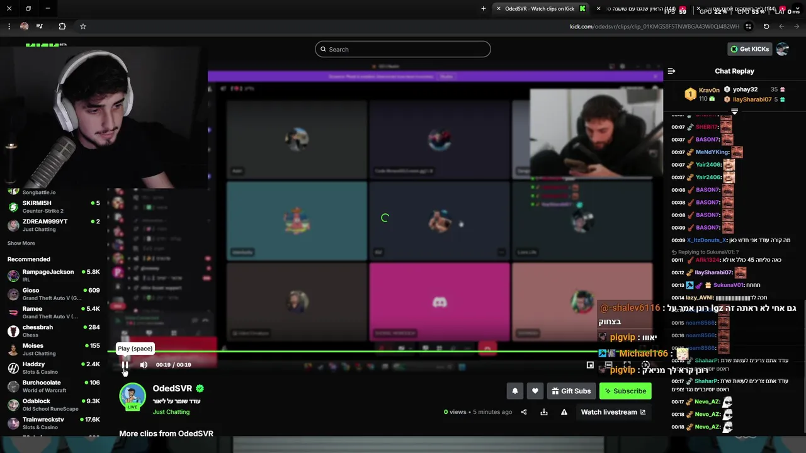Click X_ItzDonuts_X username in chat replay
This screenshot has width=806, height=453.
[707, 240]
